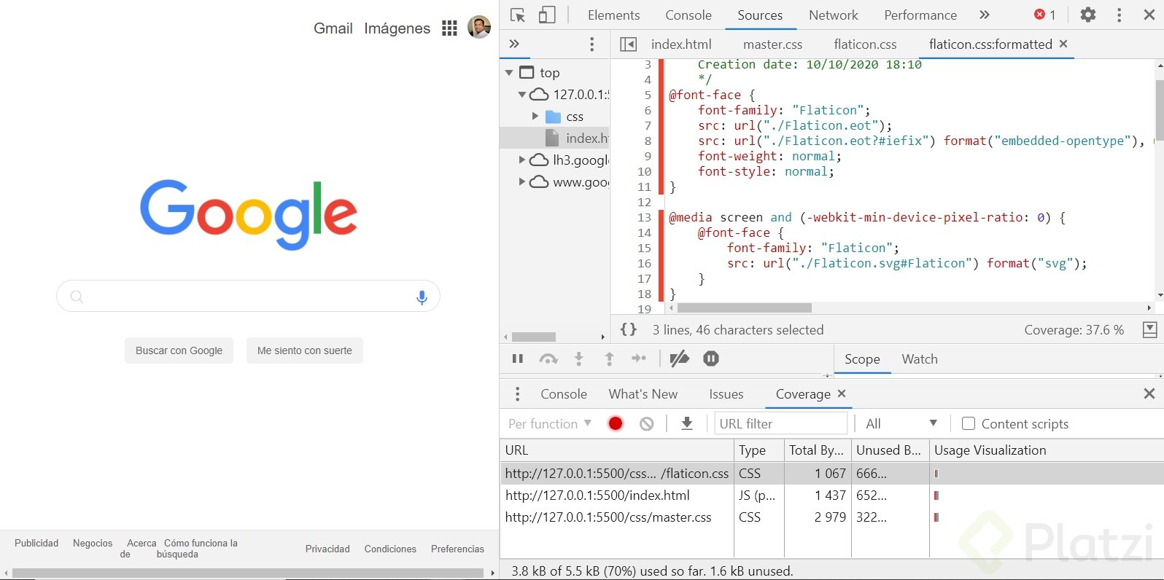
Task: Click the red error count badge
Action: coord(1045,15)
